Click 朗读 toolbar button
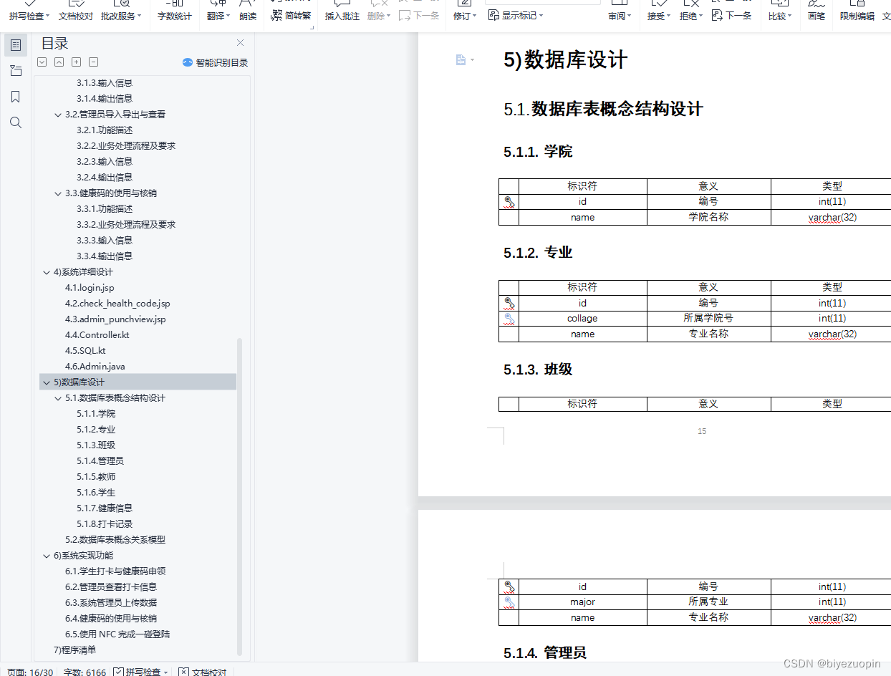Viewport: 891px width, 676px height. pos(247,16)
